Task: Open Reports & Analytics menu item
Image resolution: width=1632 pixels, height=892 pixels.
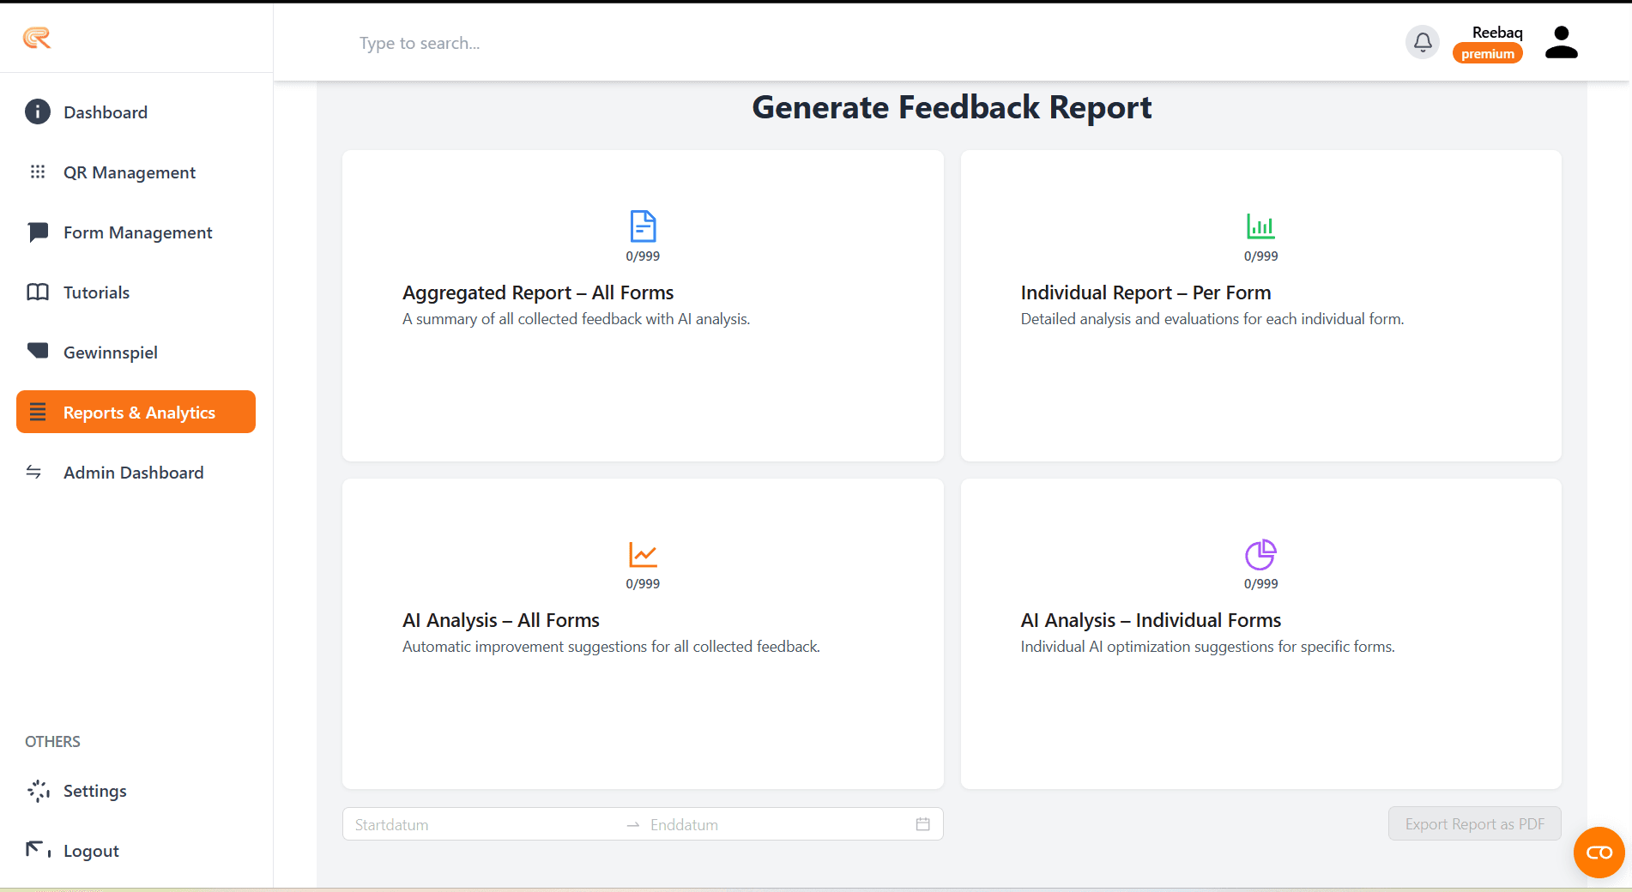Action: pyautogui.click(x=136, y=412)
